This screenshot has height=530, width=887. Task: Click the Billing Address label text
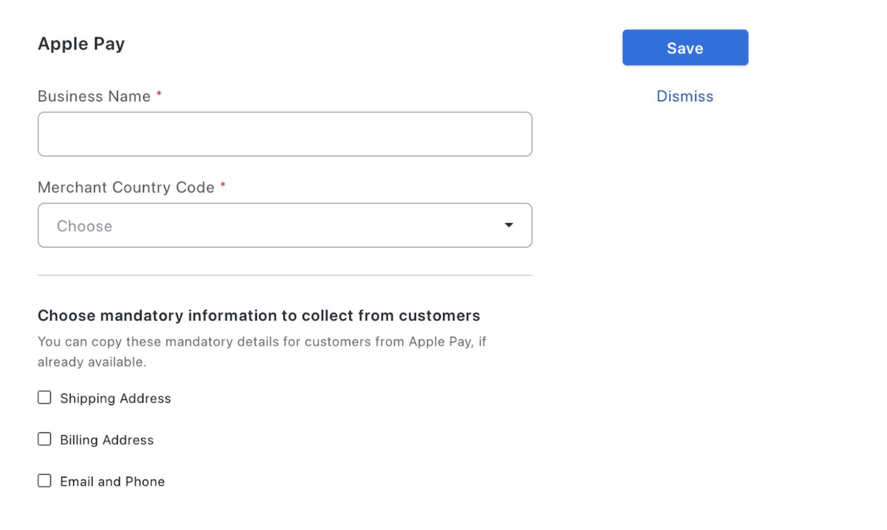tap(107, 440)
